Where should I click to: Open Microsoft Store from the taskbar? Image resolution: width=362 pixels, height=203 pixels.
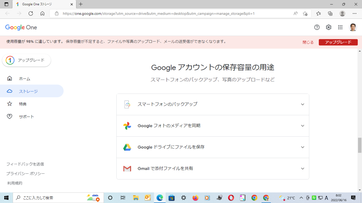(x=172, y=198)
